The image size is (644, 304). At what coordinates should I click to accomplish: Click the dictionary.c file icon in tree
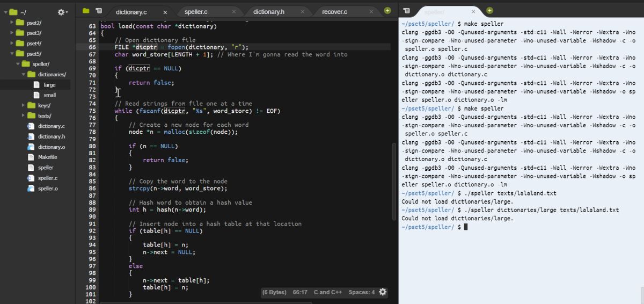[x=31, y=126]
